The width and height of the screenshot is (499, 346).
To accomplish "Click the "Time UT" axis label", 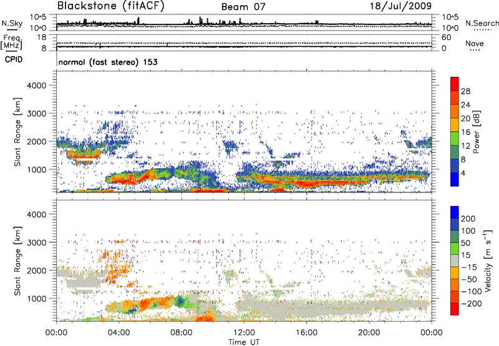I will [x=244, y=342].
